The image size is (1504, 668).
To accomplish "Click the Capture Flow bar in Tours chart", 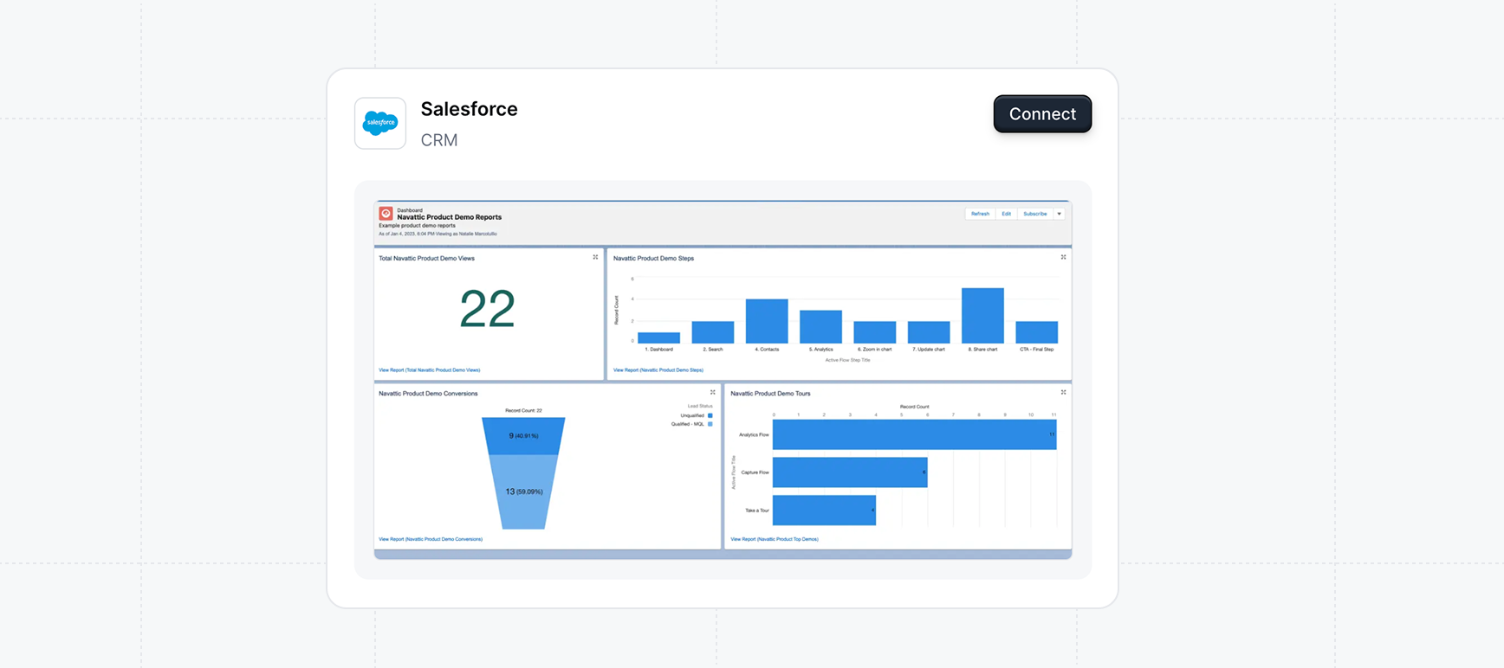I will click(850, 472).
